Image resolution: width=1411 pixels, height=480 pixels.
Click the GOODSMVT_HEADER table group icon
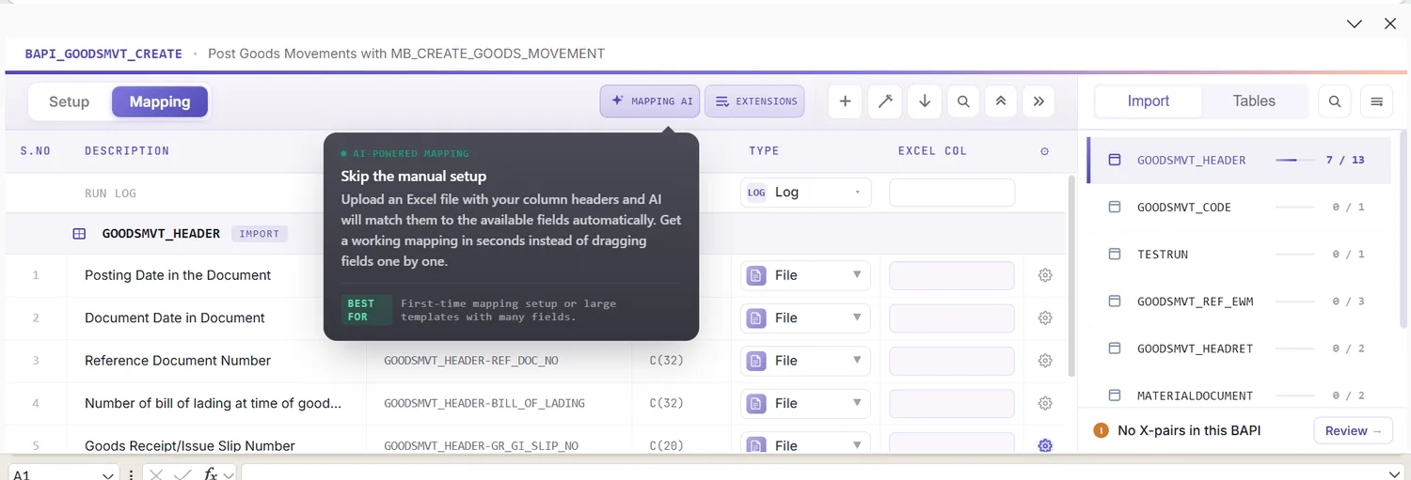tap(80, 234)
